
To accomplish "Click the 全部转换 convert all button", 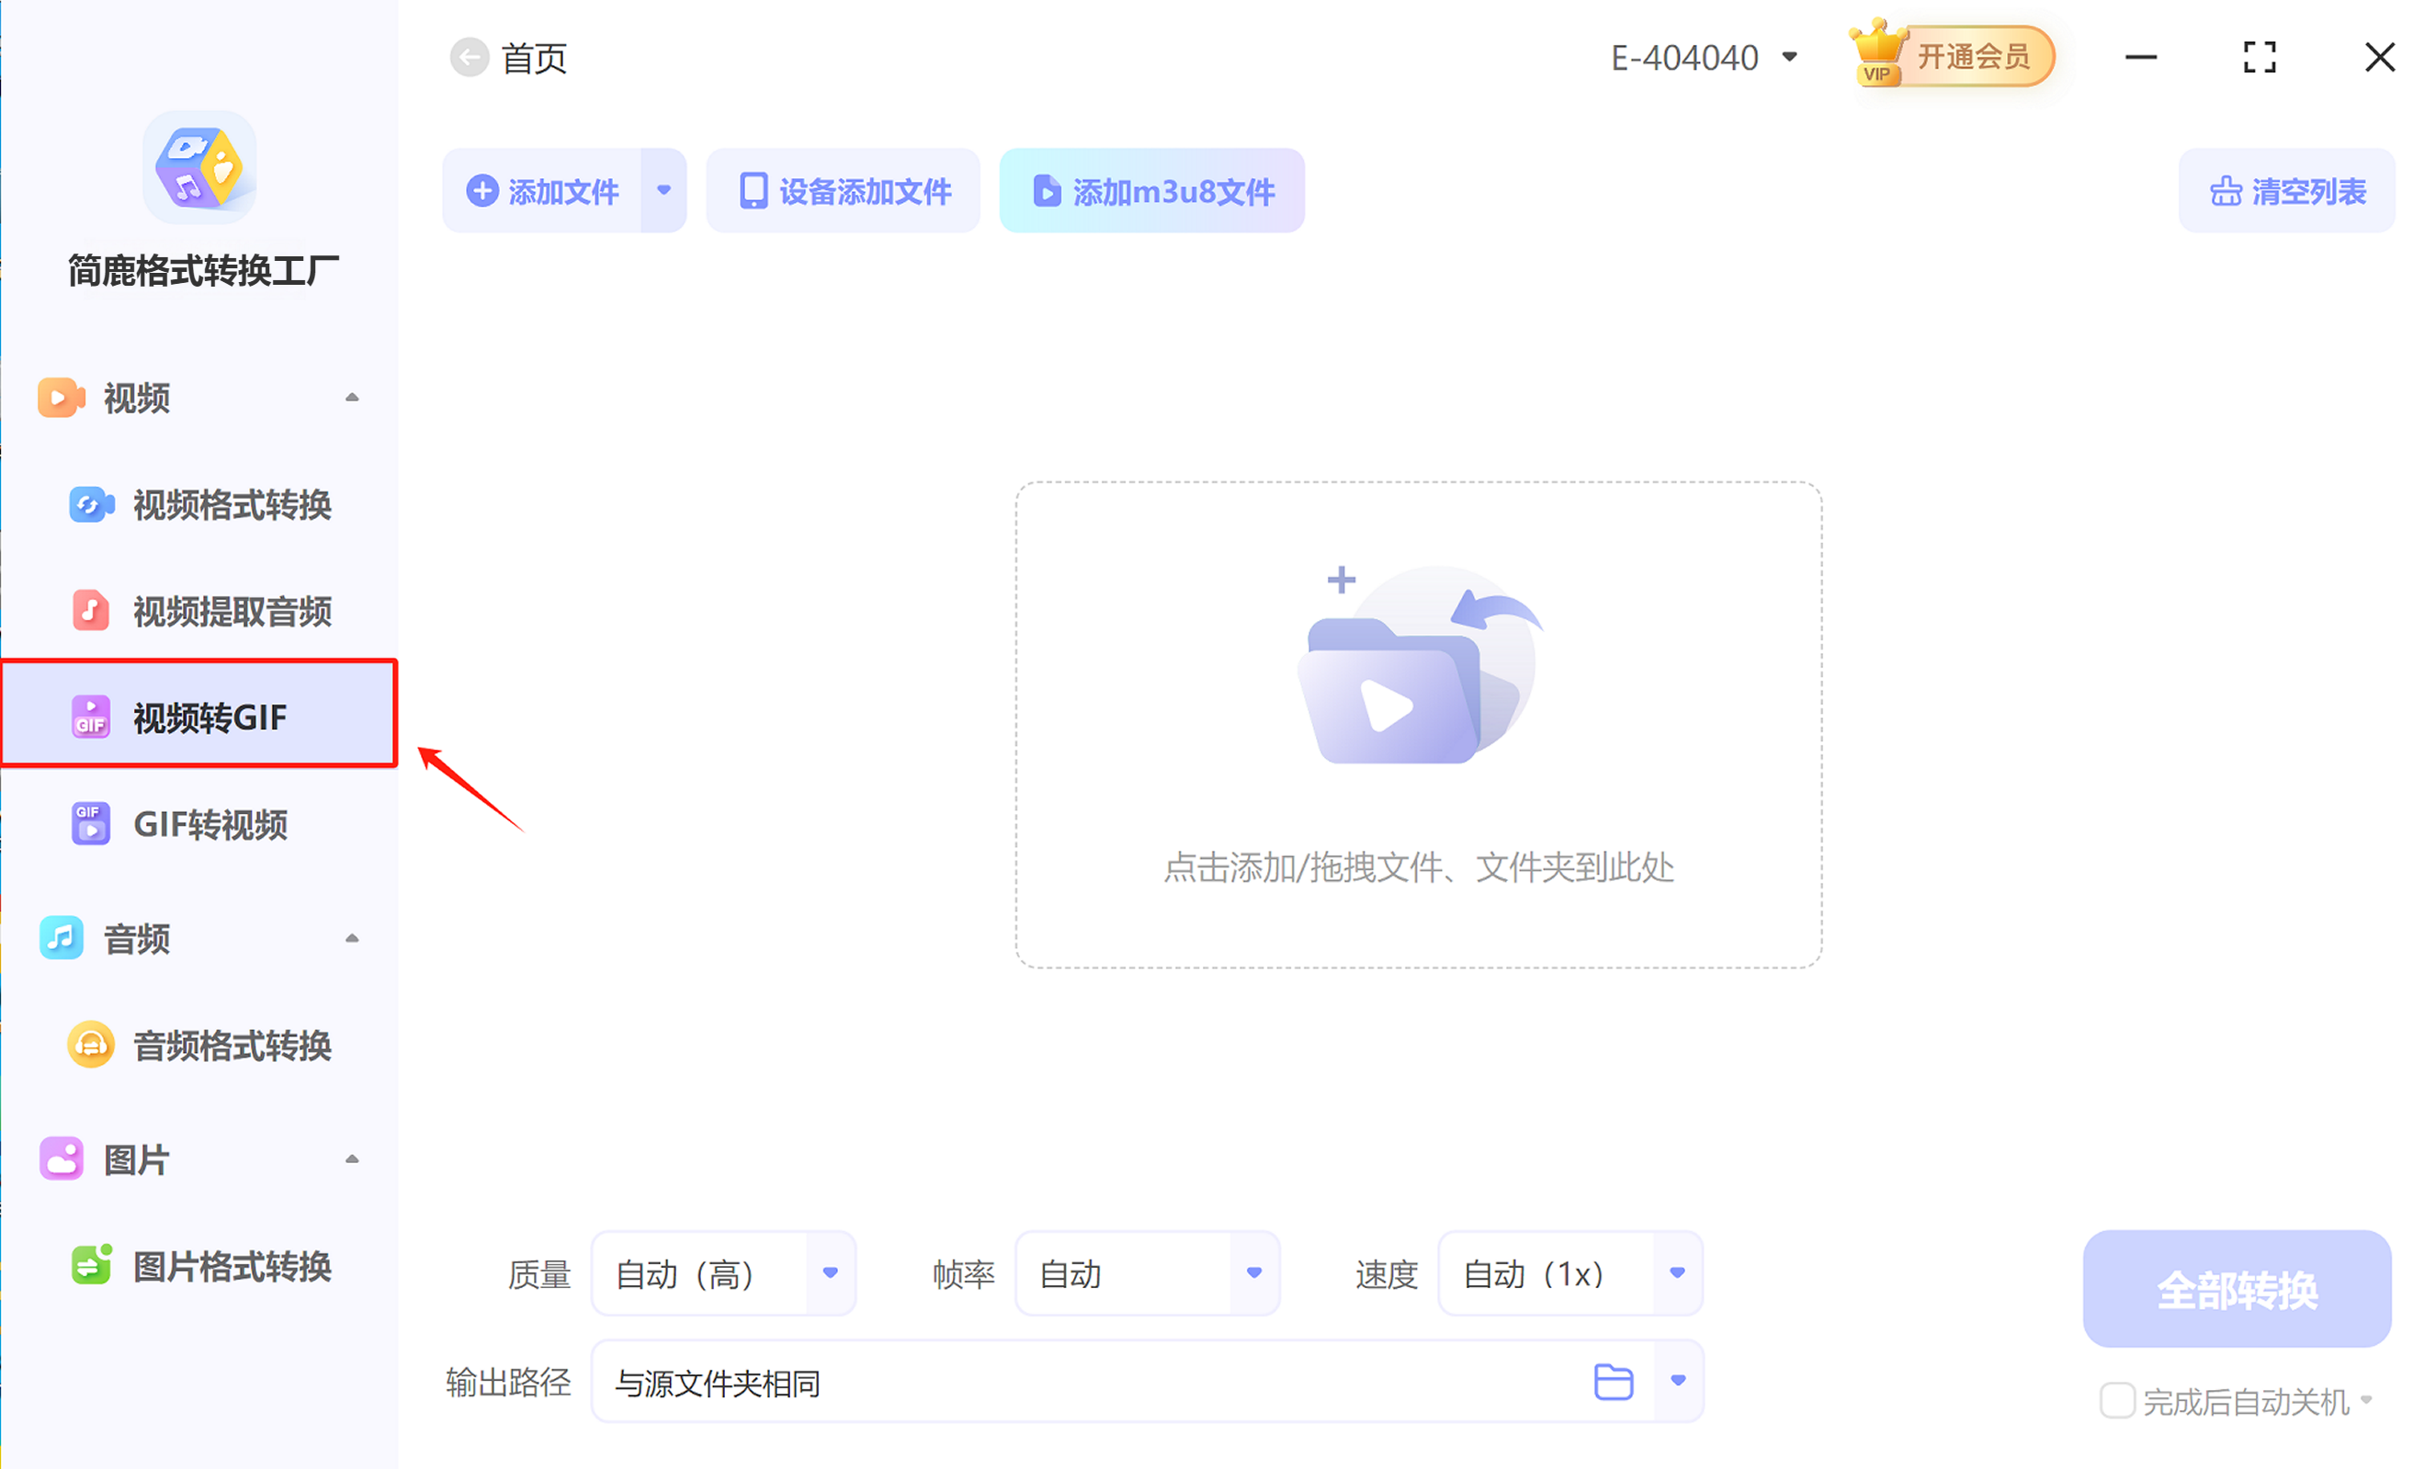I will click(x=2237, y=1289).
